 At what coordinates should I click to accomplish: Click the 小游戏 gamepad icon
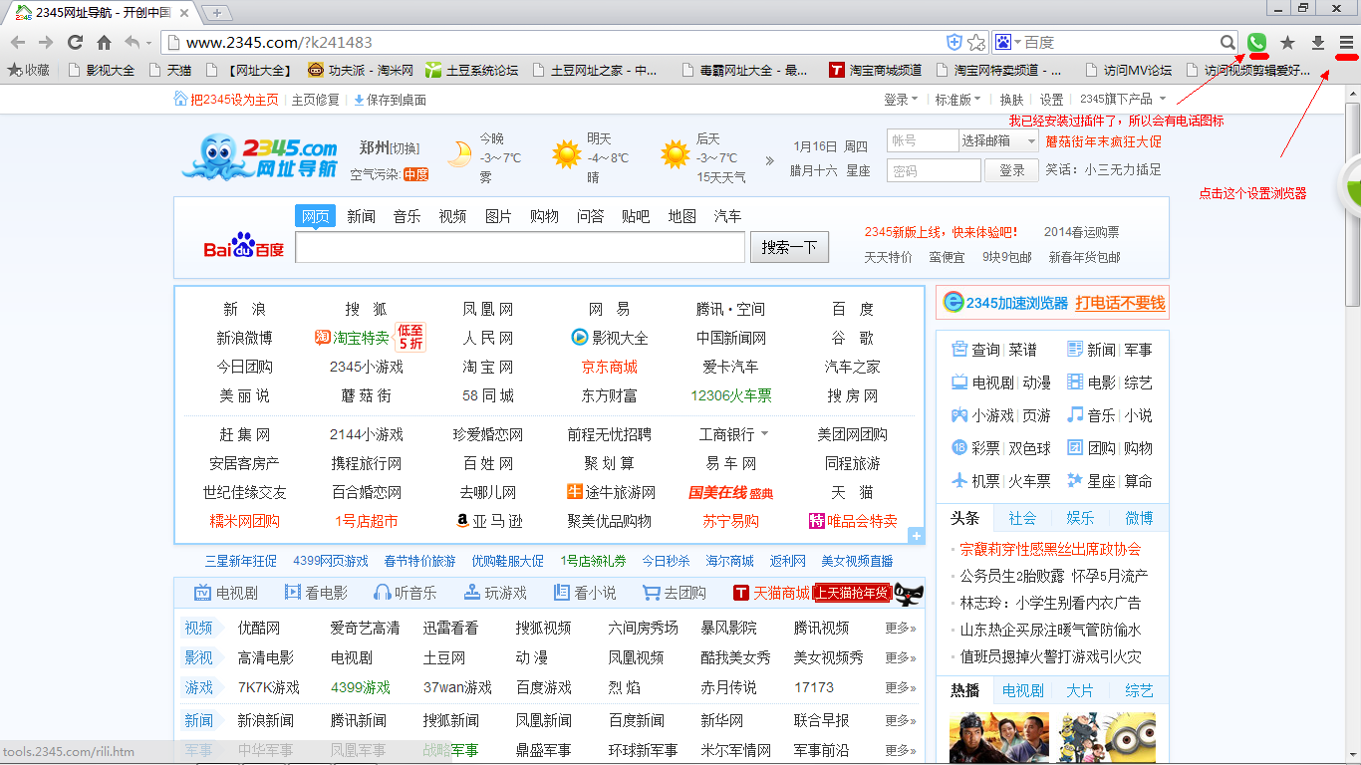point(959,415)
